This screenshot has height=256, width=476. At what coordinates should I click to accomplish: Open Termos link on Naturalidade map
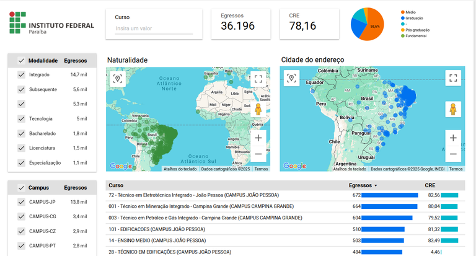pyautogui.click(x=261, y=169)
